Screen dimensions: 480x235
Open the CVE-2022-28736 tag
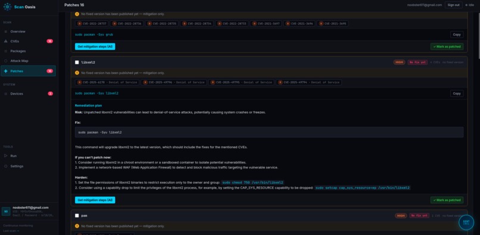pos(126,24)
